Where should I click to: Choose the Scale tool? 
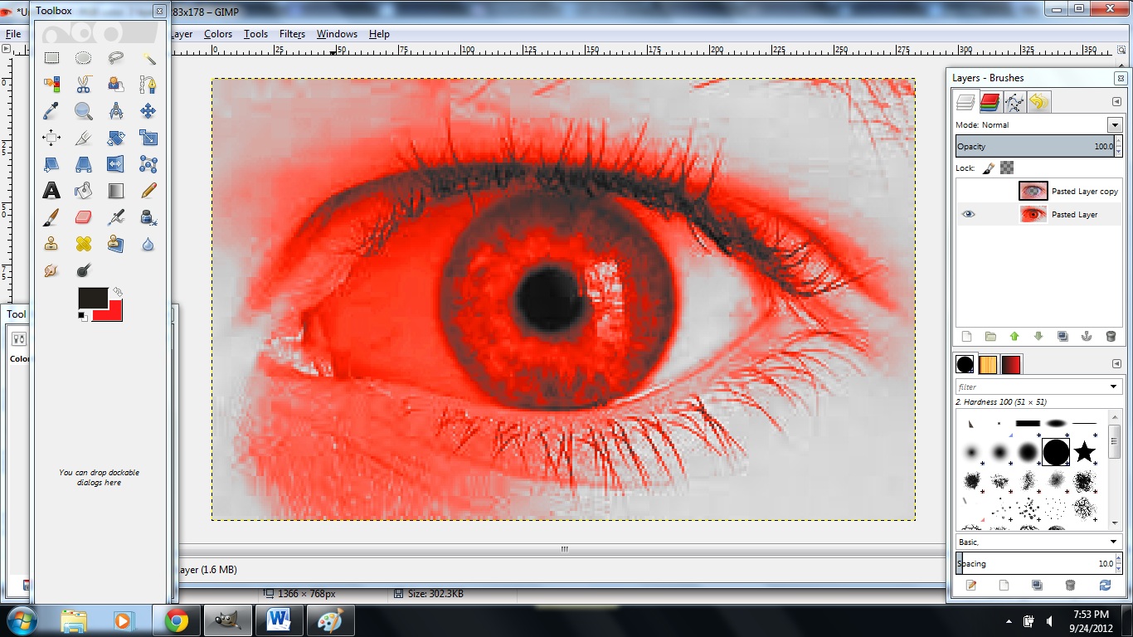(x=148, y=138)
